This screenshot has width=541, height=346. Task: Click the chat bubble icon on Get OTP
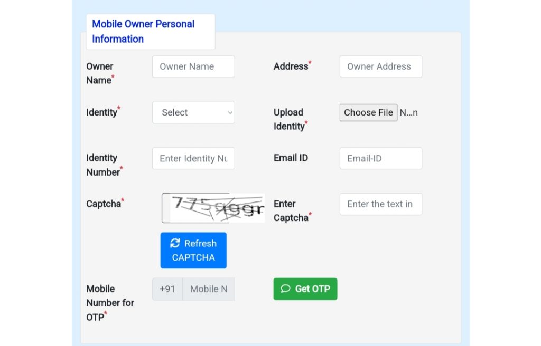tap(285, 289)
